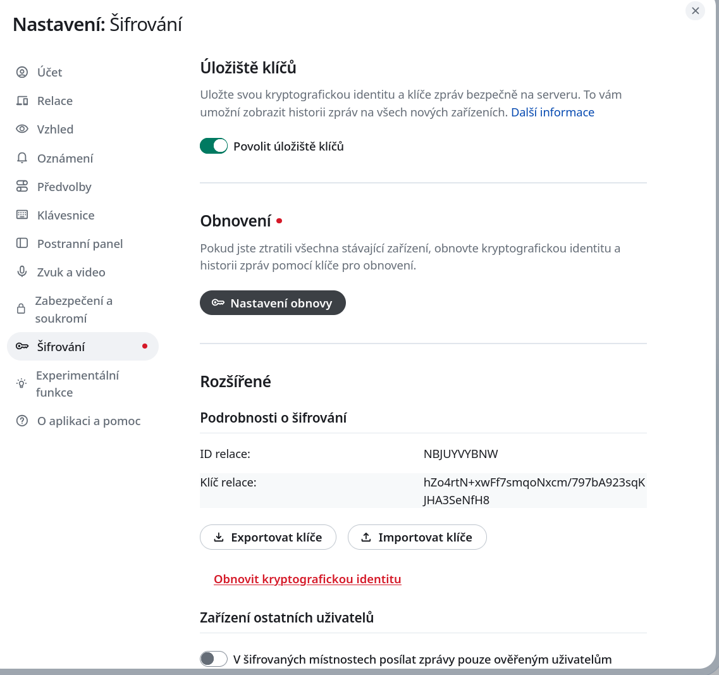This screenshot has width=719, height=675.
Task: Click the Exportovat klíče button
Action: click(x=268, y=537)
